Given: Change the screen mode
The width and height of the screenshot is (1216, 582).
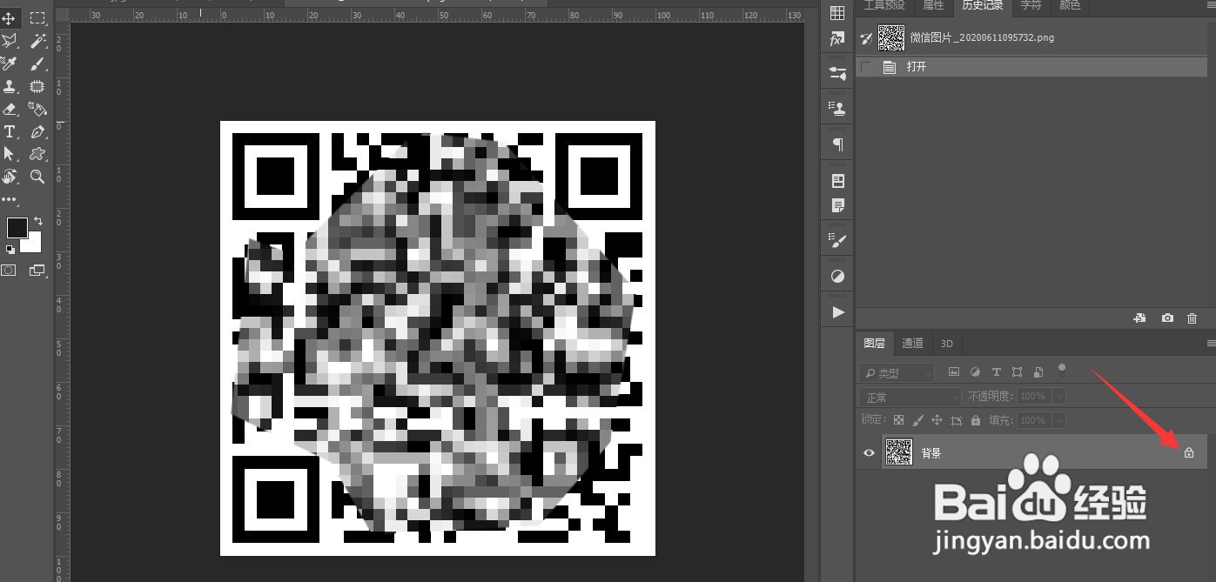Looking at the screenshot, I should 37,271.
